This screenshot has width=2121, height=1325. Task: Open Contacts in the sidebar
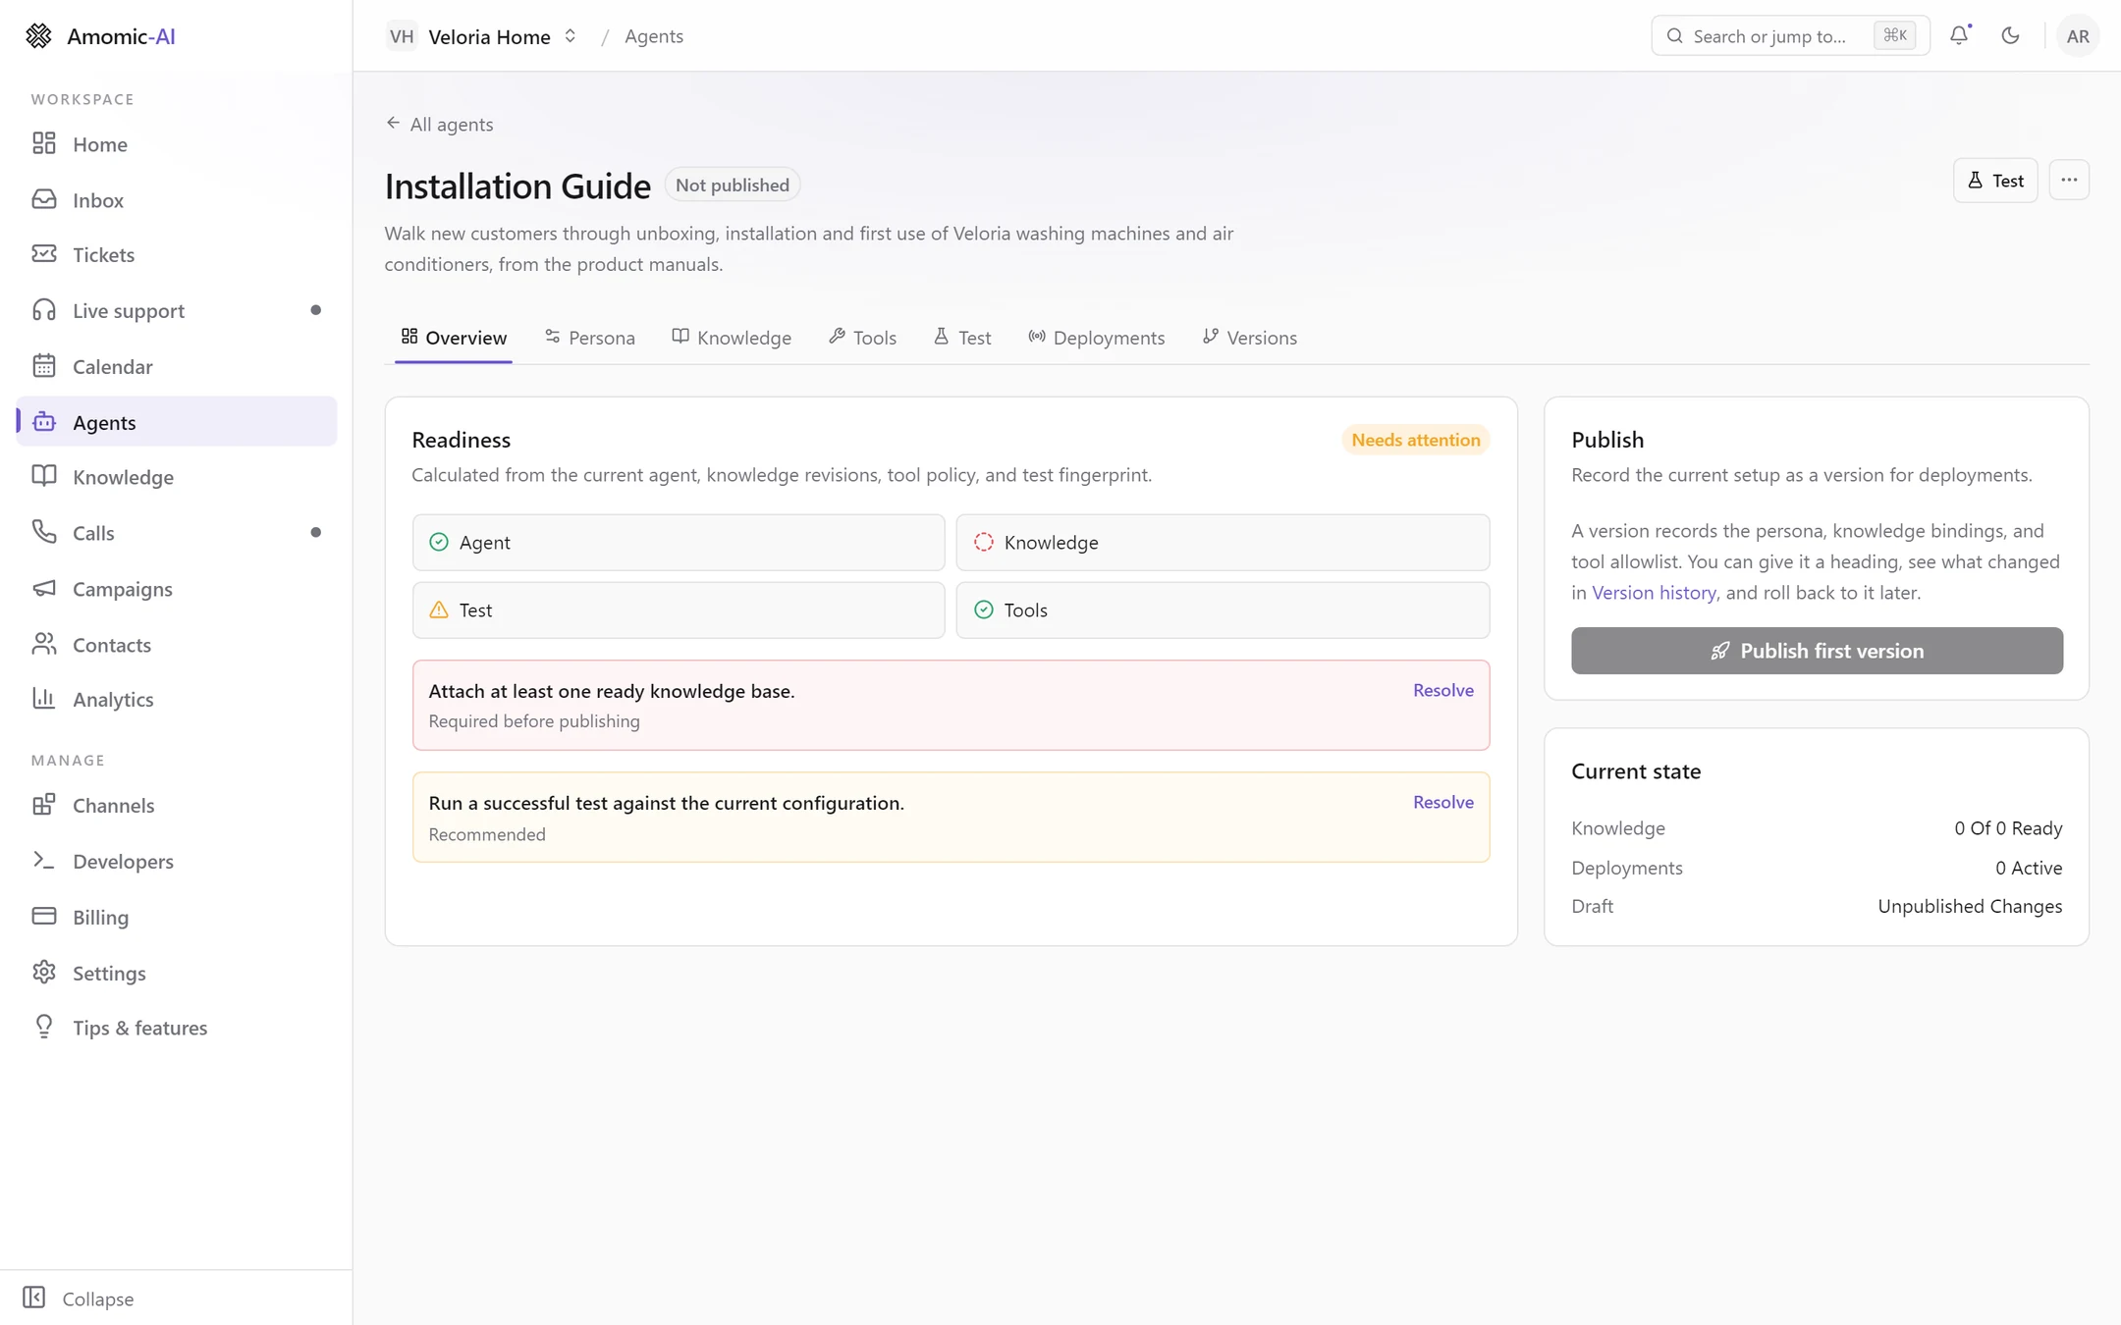177,645
